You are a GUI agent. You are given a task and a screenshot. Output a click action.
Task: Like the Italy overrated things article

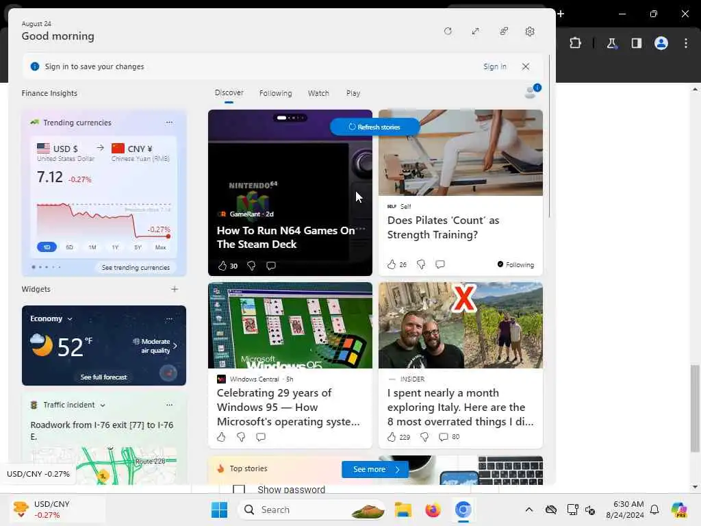[x=392, y=437]
